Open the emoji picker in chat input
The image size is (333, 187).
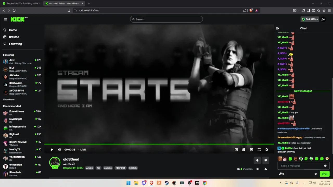click(x=325, y=166)
